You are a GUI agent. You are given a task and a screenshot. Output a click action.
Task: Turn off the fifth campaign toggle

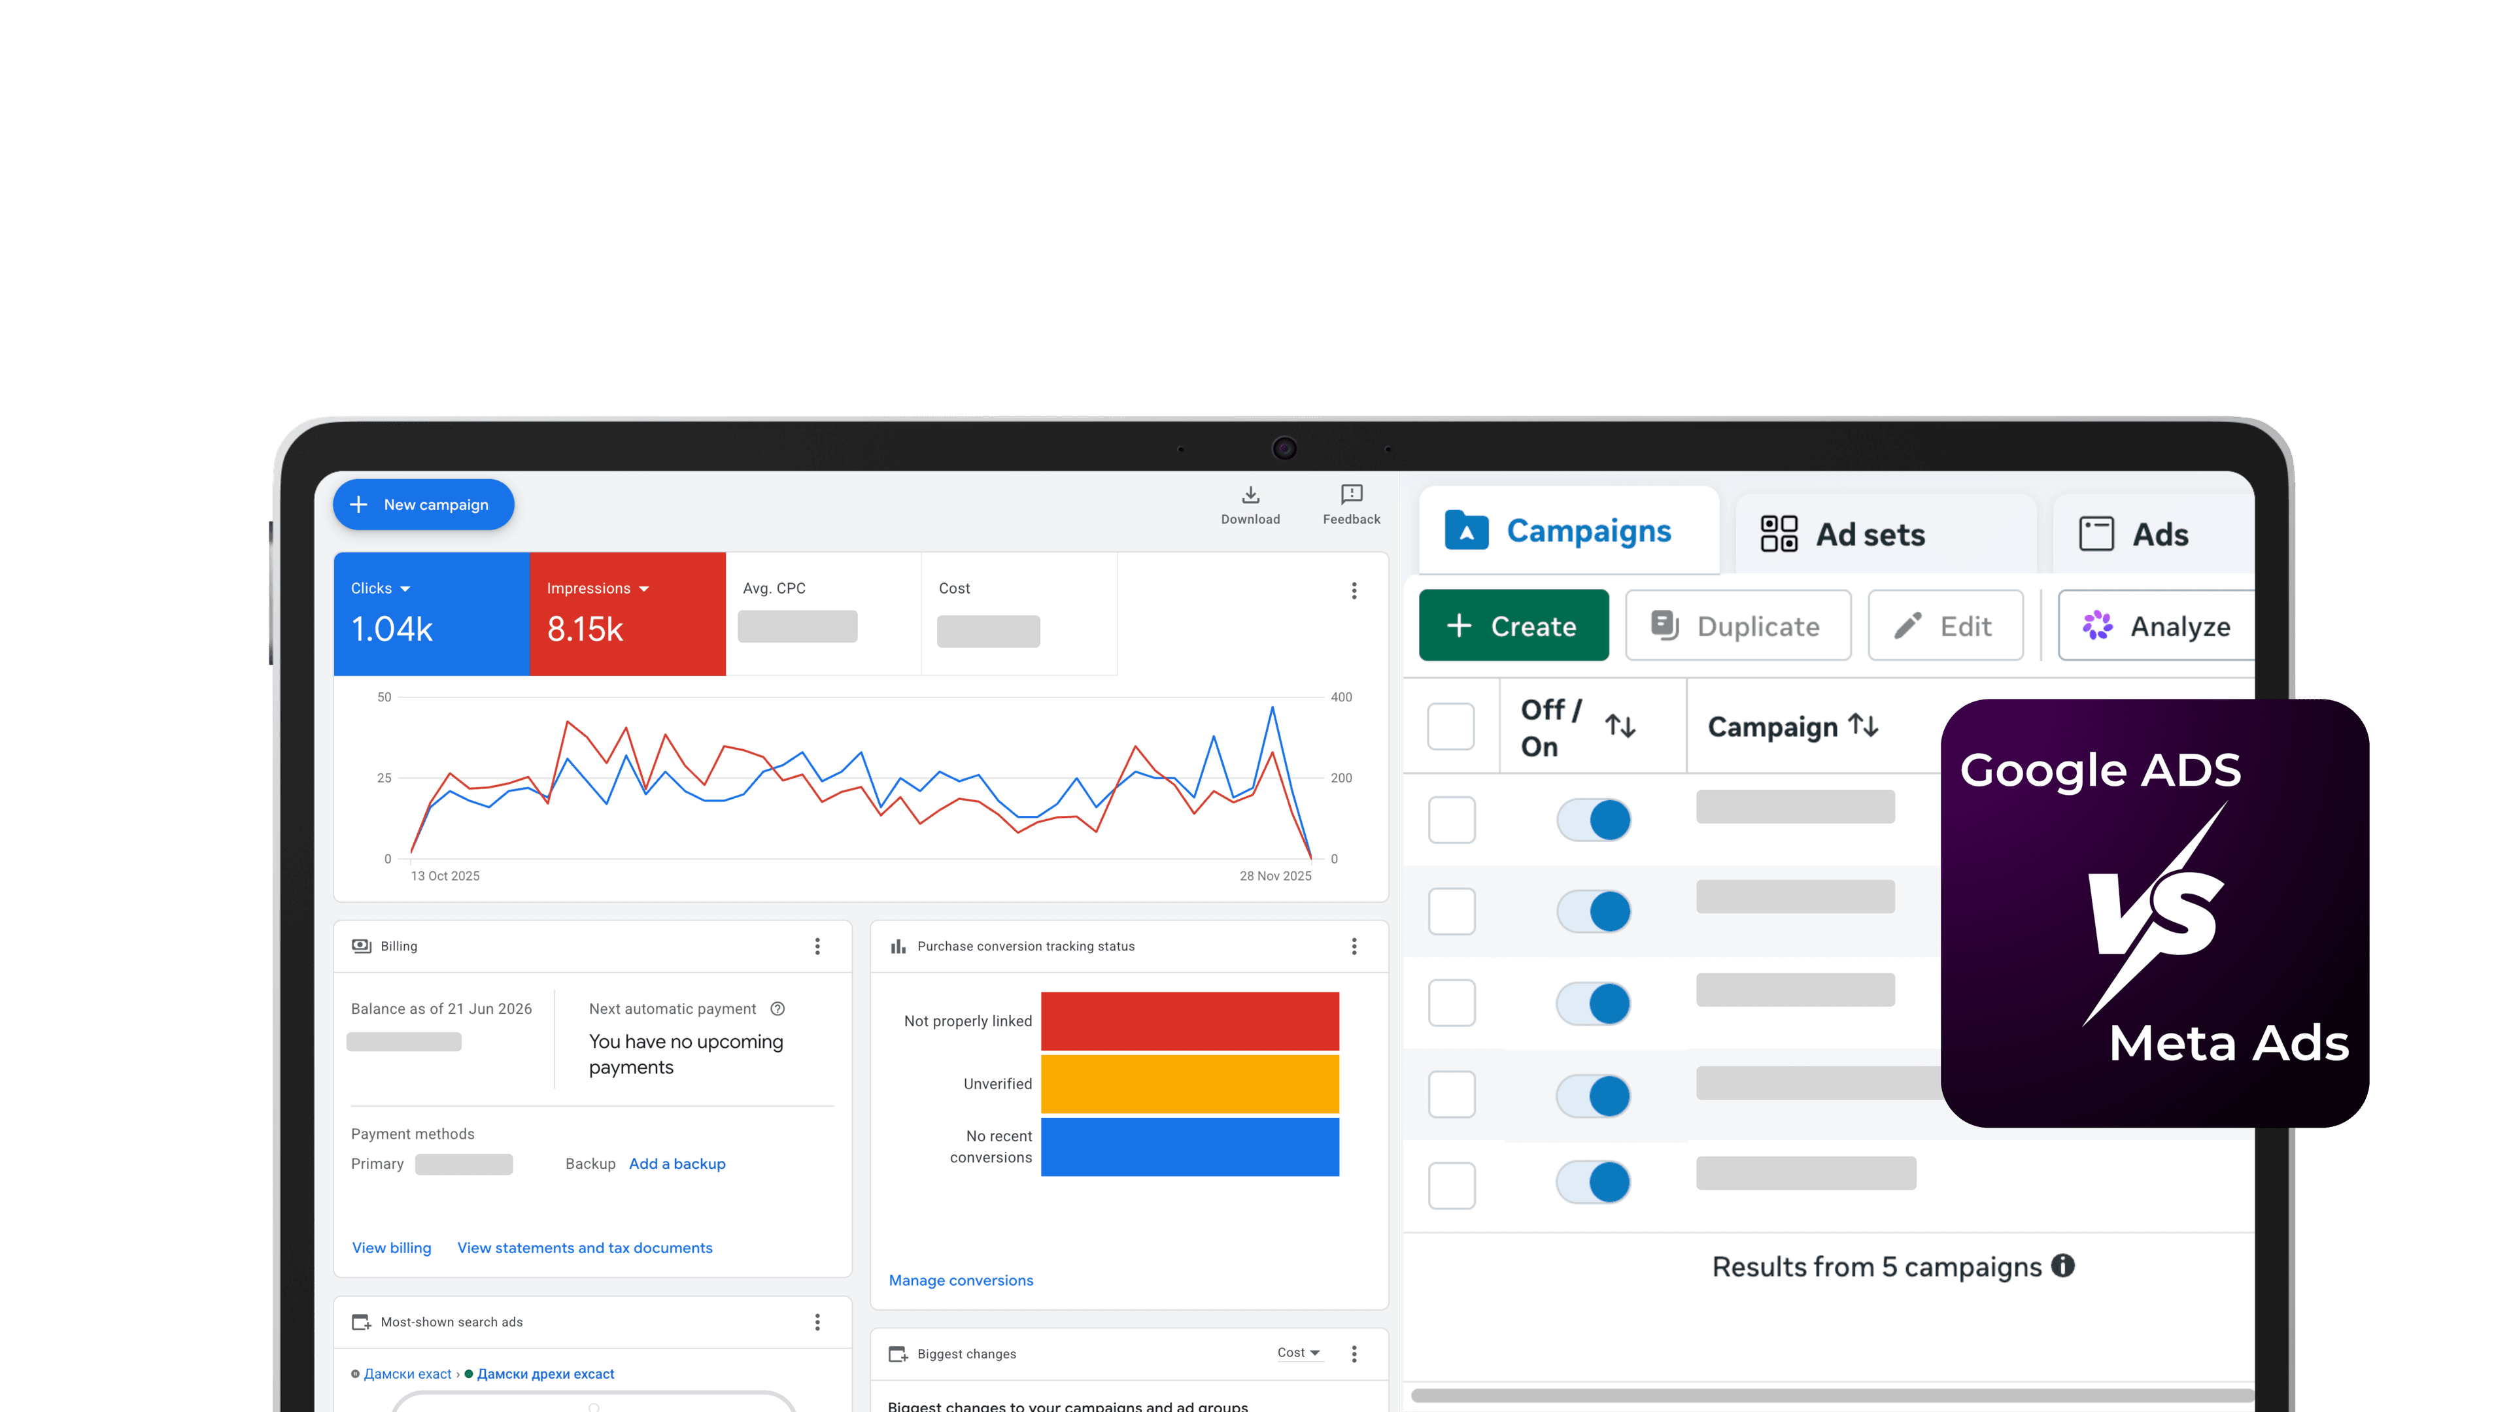pos(1594,1182)
